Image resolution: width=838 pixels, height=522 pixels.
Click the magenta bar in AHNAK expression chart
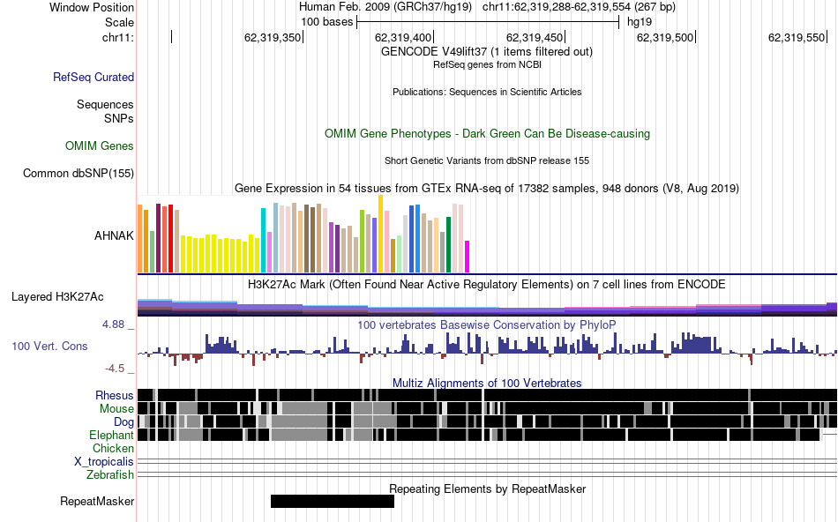click(x=468, y=257)
